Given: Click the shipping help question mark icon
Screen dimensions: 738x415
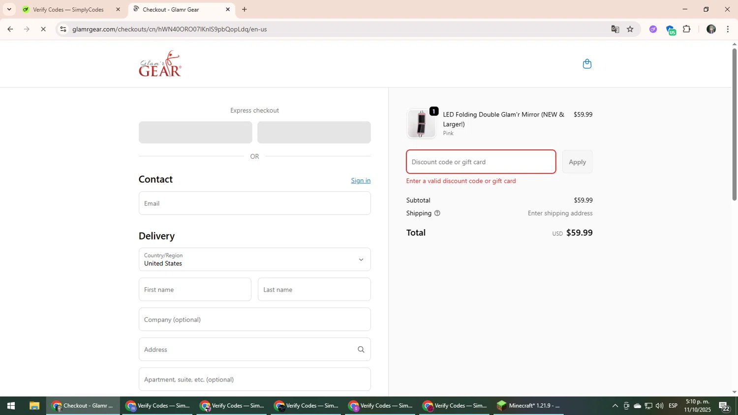Looking at the screenshot, I should (x=437, y=213).
